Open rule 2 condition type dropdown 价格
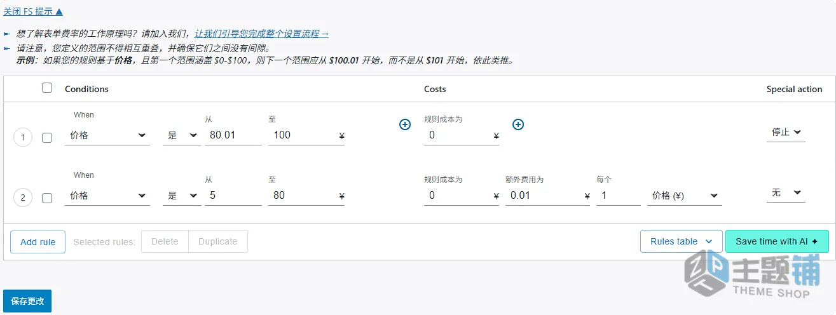This screenshot has height=315, width=836. (x=107, y=196)
